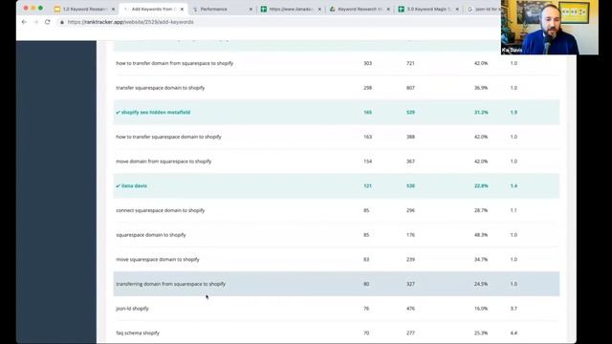Screen dimensions: 612x344
Task: Click the Kai Davis webcam video thumbnail
Action: pos(550,28)
